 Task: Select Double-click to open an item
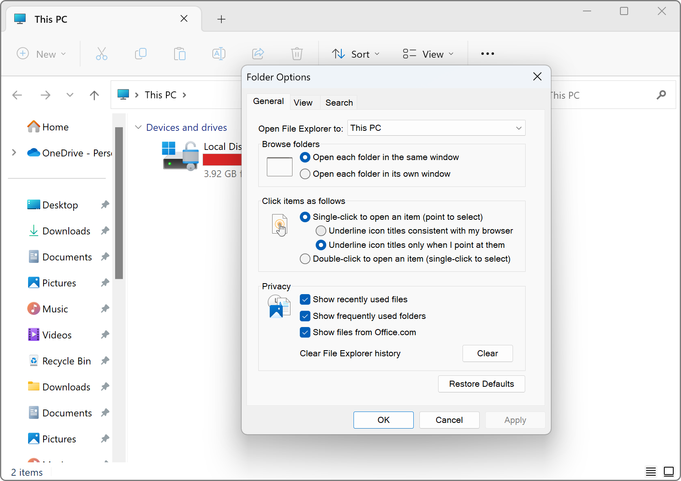pos(305,259)
